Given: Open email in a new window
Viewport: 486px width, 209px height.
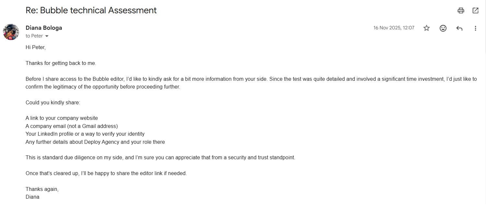Looking at the screenshot, I should point(475,10).
